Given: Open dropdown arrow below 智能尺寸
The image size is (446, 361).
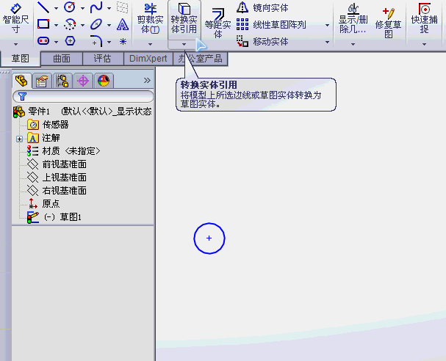Looking at the screenshot, I should [x=15, y=44].
